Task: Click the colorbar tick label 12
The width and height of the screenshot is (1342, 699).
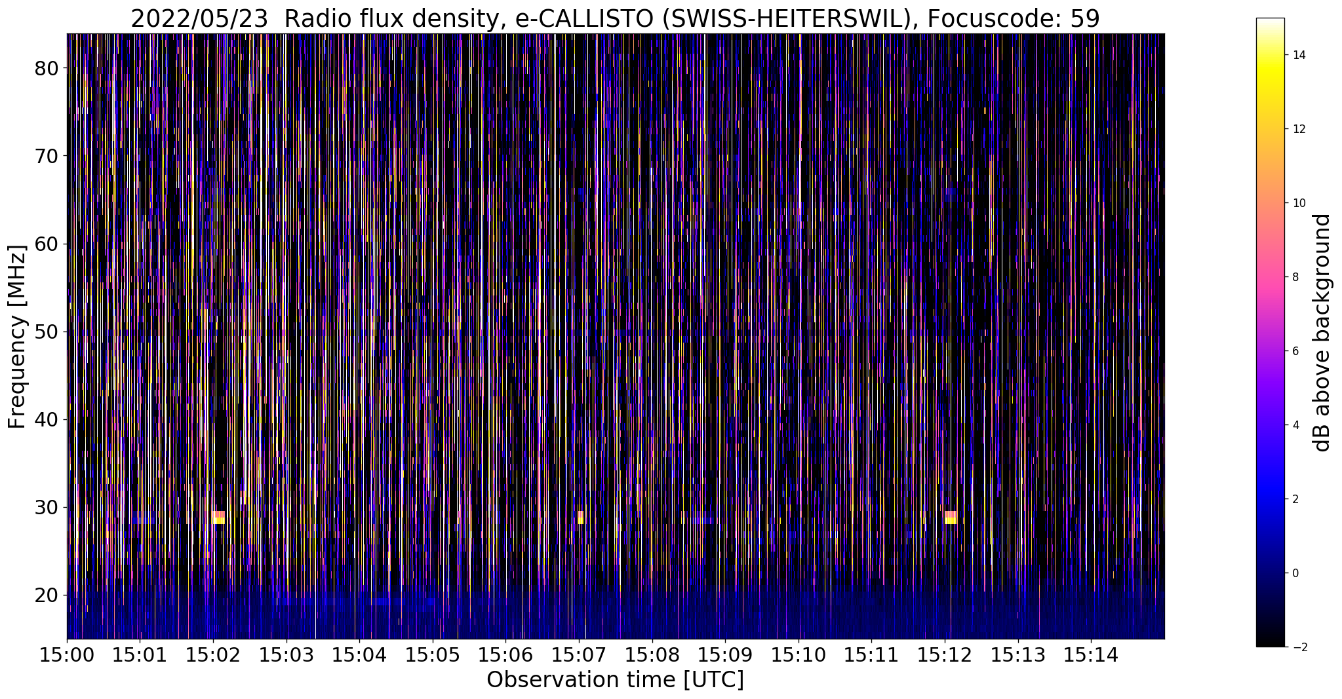Action: [x=1298, y=129]
